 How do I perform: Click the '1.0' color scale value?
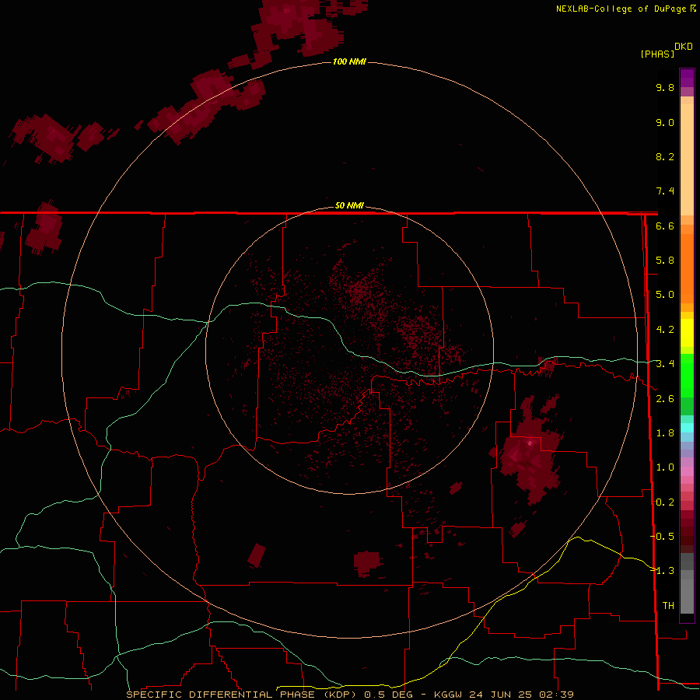click(x=665, y=467)
